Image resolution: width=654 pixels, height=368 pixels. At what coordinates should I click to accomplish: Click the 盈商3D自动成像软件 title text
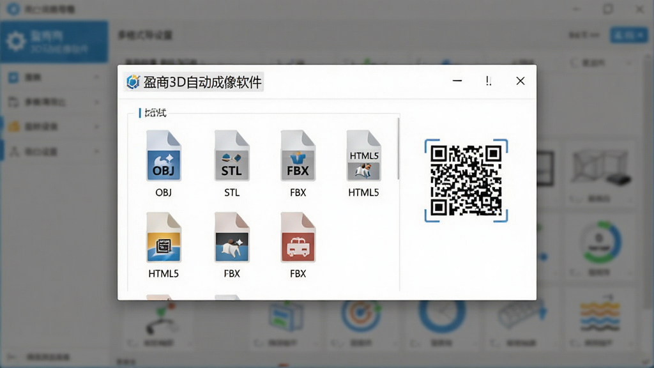[x=202, y=82]
